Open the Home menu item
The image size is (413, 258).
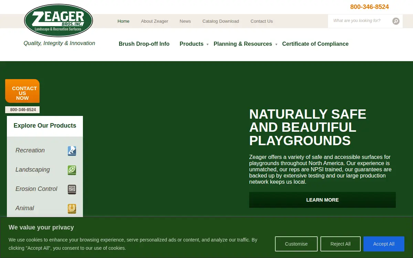(124, 21)
